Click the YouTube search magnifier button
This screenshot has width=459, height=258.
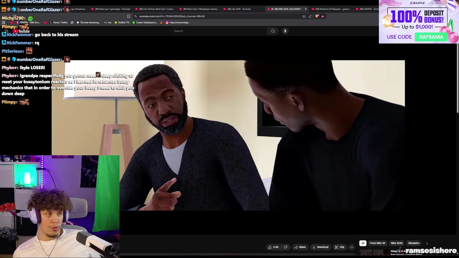pyautogui.click(x=273, y=31)
